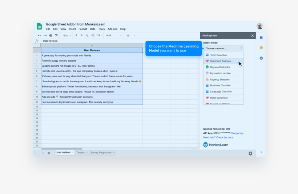The width and height of the screenshot is (298, 194).
Task: Open the all sheets list icon
Action: tap(49, 153)
